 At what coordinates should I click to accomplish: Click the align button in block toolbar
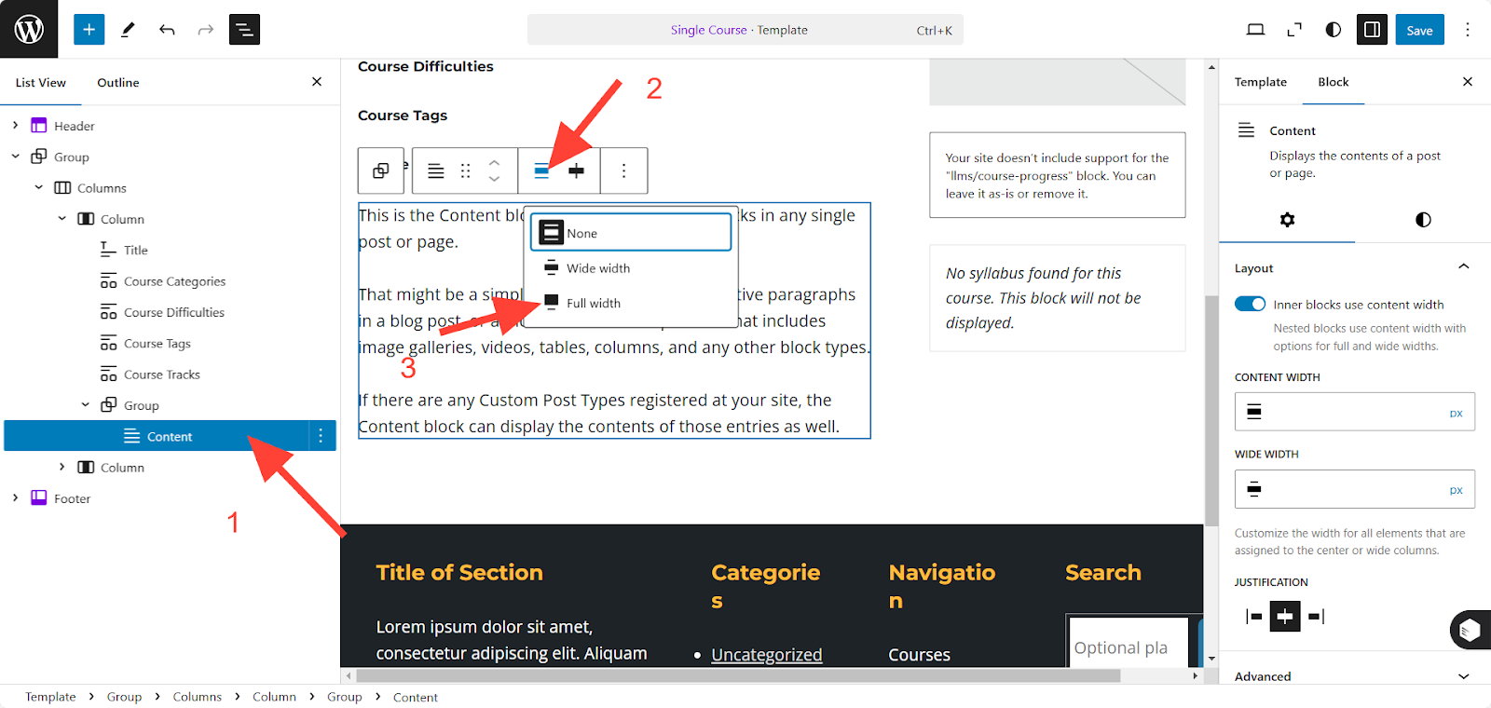[x=541, y=170]
